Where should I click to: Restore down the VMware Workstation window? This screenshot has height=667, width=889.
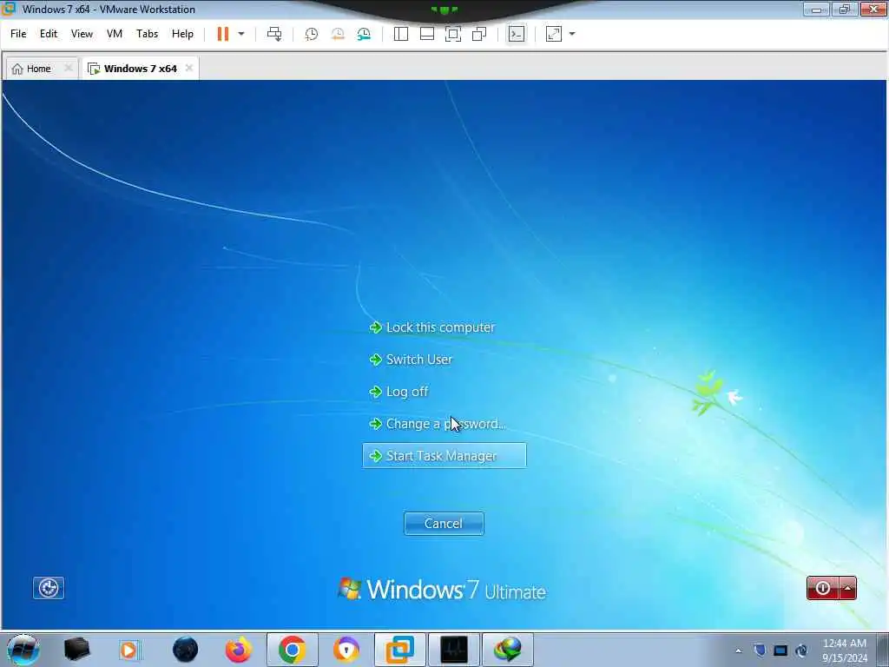point(845,9)
